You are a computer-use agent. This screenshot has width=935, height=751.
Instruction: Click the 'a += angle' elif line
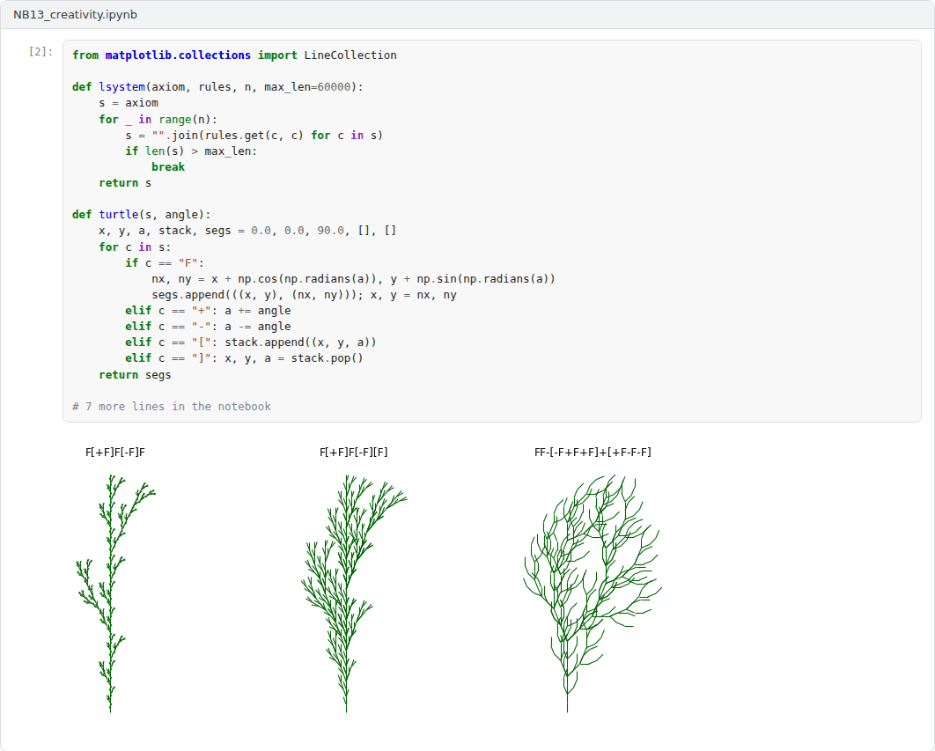tap(208, 311)
